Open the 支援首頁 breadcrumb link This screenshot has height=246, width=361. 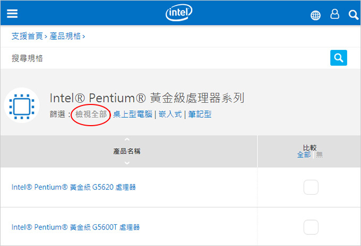click(x=27, y=36)
